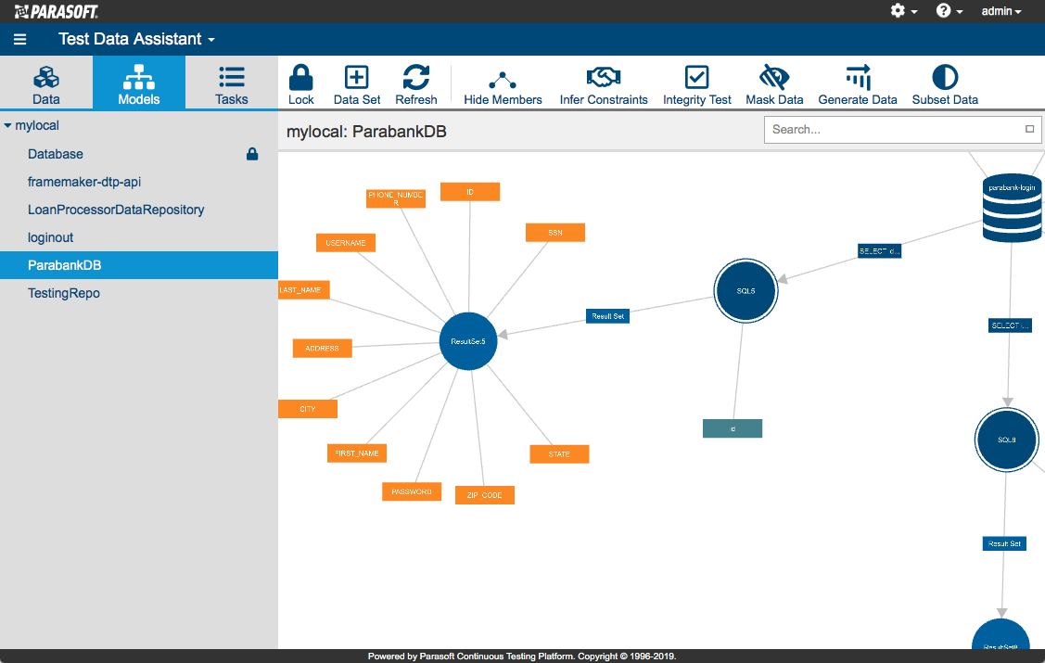Screen dimensions: 1045x663
Task: Select the CITY member node
Action: pyautogui.click(x=308, y=409)
